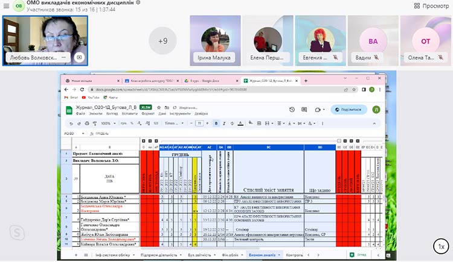Viewport: 453px width, 262px height.
Task: Open the 1x zoom control
Action: pos(441,246)
